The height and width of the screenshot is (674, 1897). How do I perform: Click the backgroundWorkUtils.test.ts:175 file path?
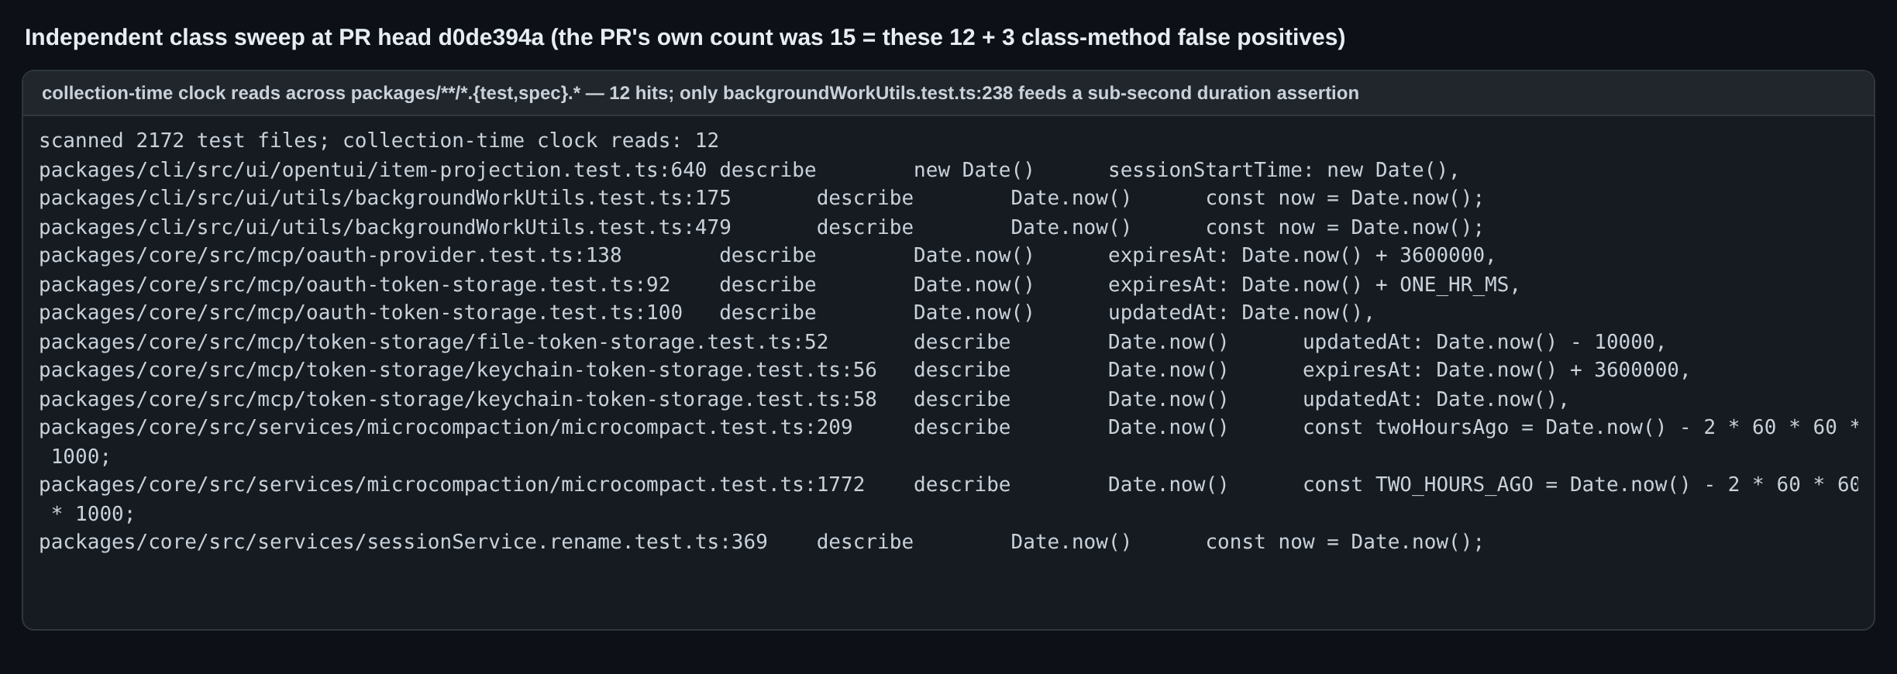click(x=385, y=198)
